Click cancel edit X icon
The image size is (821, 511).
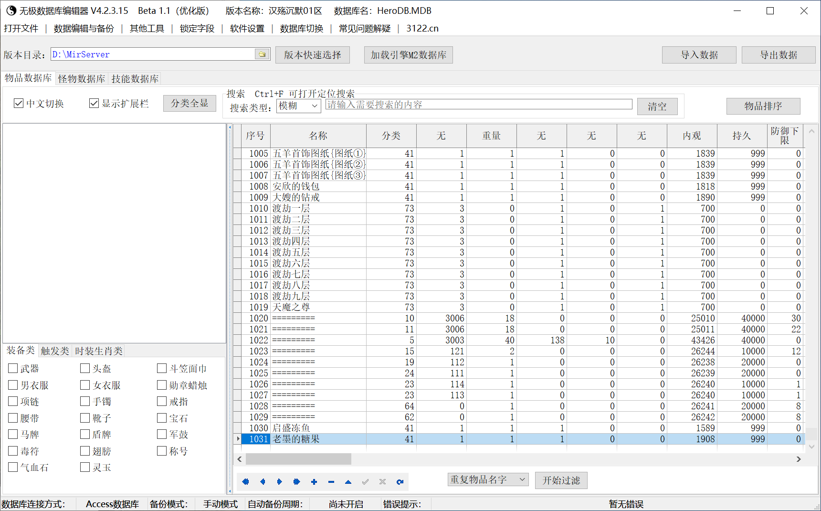383,482
